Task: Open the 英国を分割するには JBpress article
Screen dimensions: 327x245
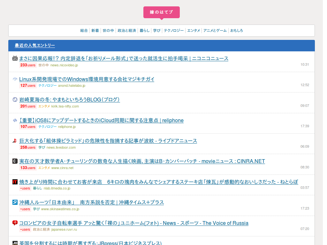Action: (x=90, y=243)
